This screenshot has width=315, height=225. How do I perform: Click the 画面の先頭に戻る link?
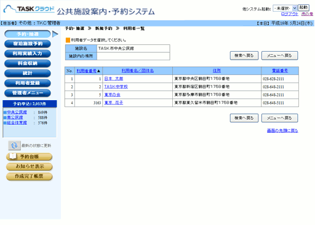pyautogui.click(x=282, y=130)
